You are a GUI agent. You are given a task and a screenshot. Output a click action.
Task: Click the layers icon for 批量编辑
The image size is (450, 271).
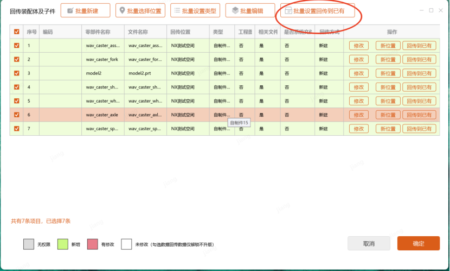pos(235,10)
